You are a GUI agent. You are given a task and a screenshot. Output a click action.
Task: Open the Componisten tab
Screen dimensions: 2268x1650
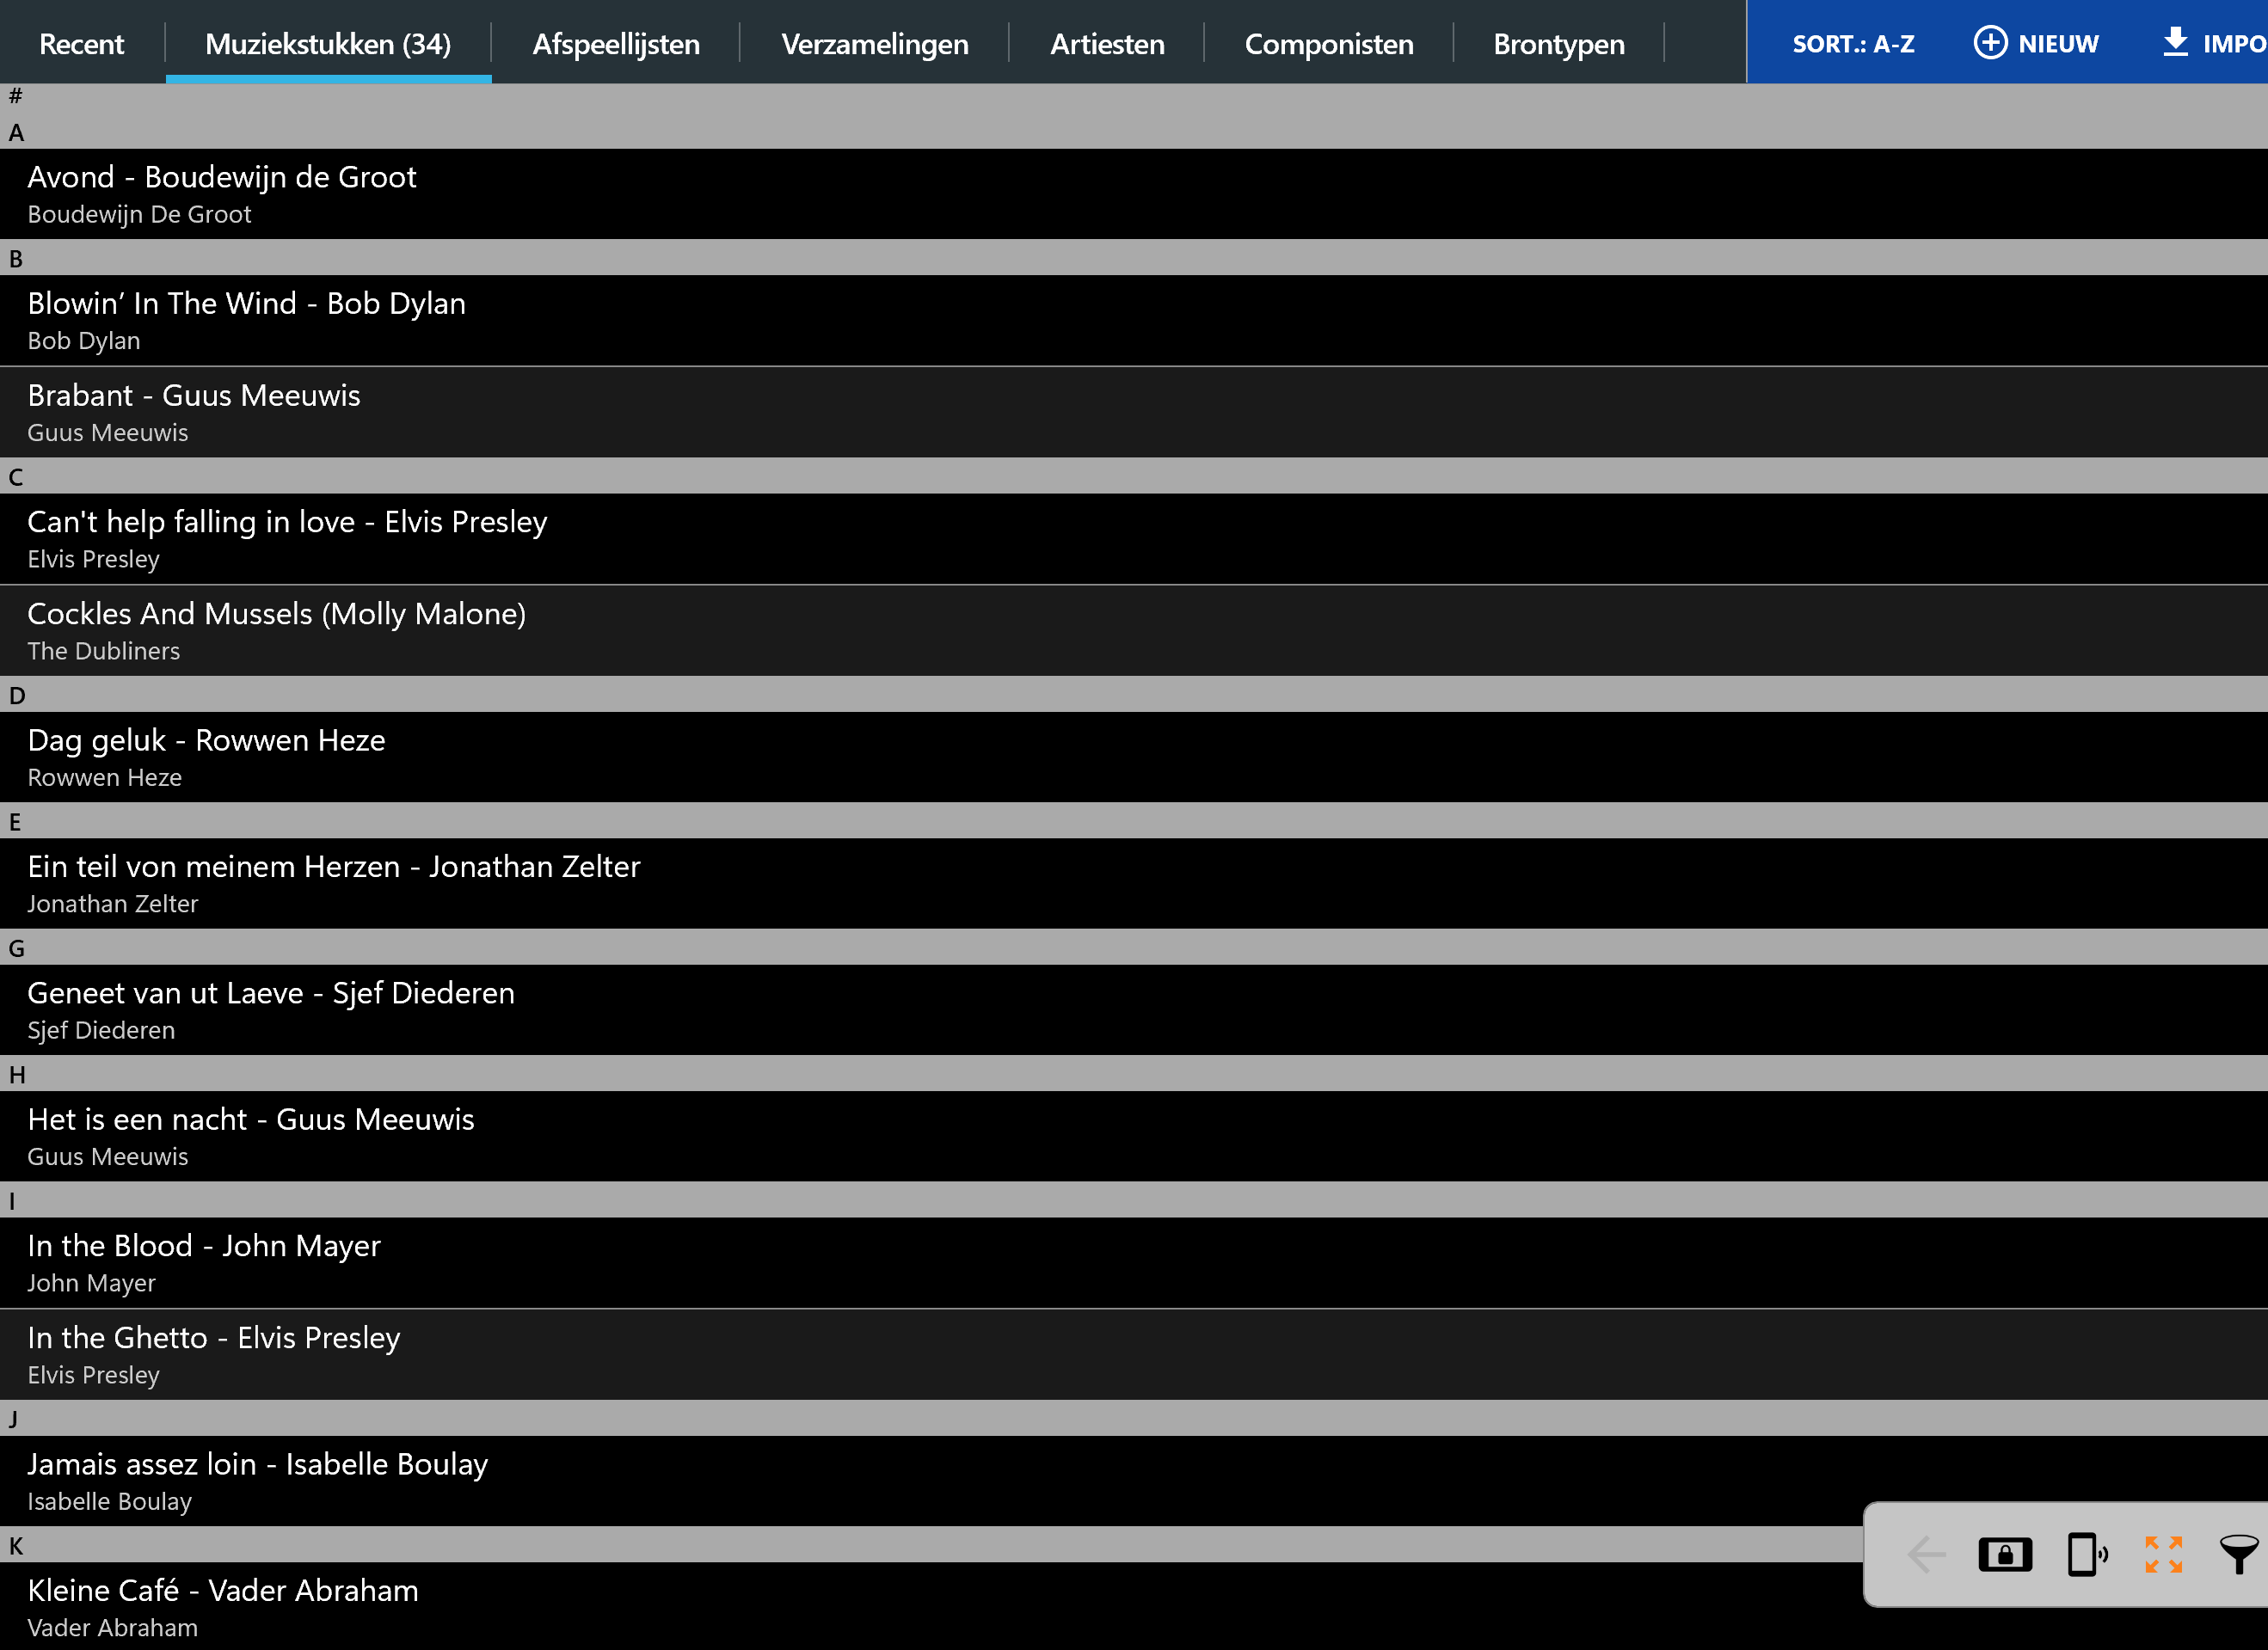pyautogui.click(x=1329, y=43)
